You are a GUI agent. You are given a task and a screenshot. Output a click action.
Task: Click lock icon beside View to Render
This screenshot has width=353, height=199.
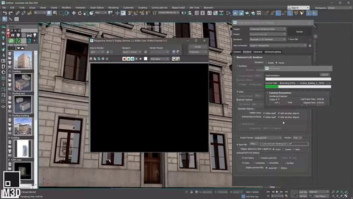310,45
